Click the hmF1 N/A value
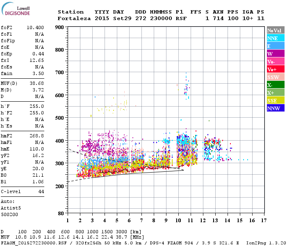The width and height of the screenshot is (287, 246). [39, 142]
